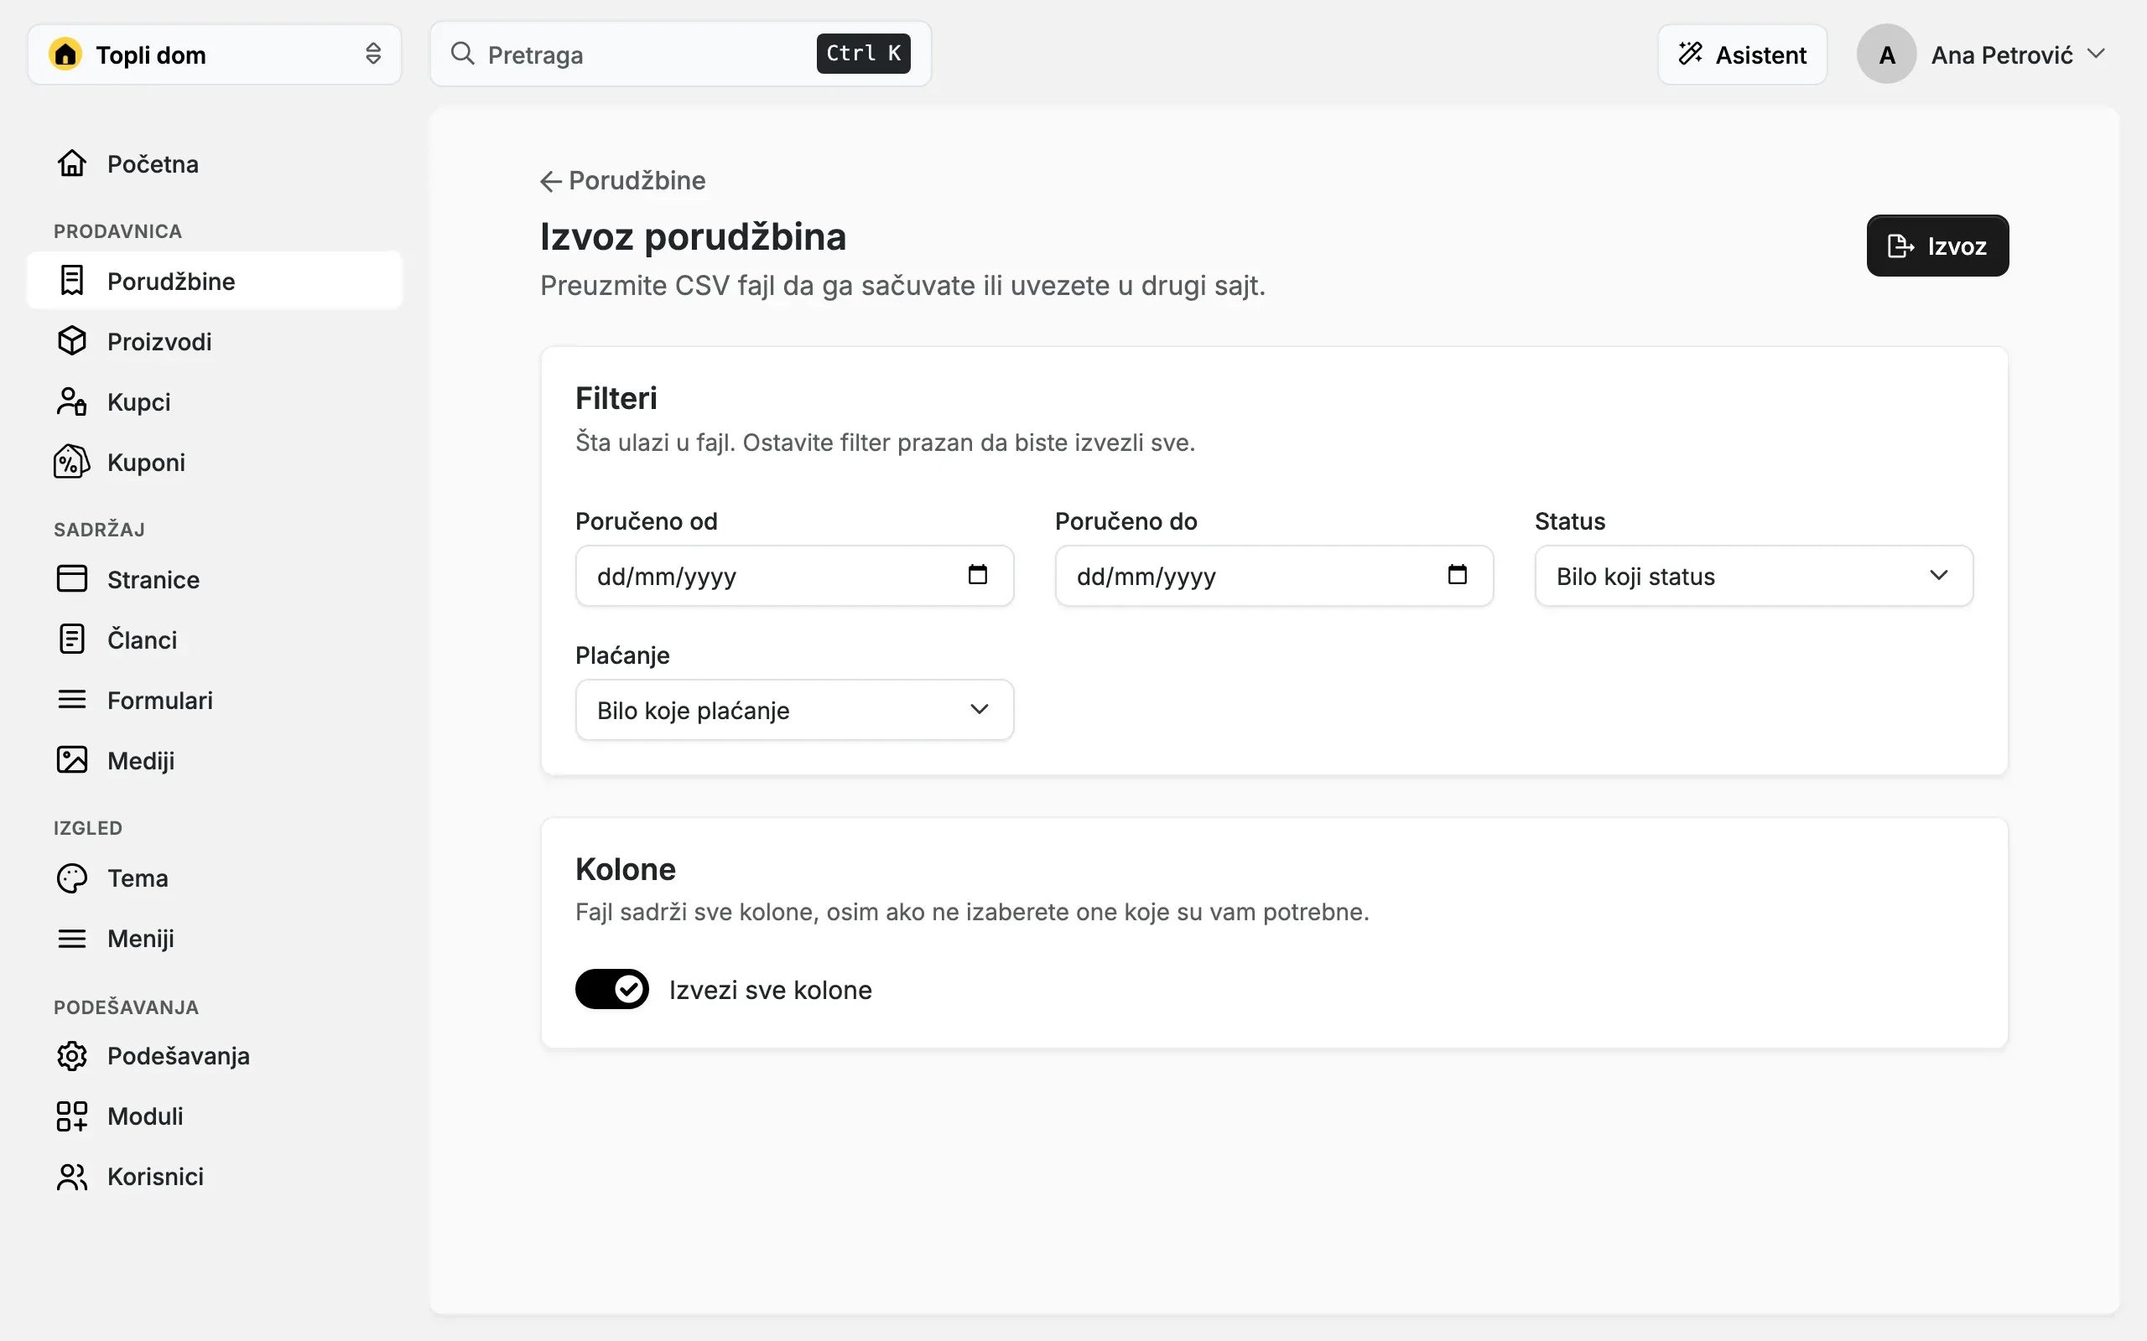Navigate to Podešavanja page
Image resolution: width=2147 pixels, height=1341 pixels.
[215, 1054]
